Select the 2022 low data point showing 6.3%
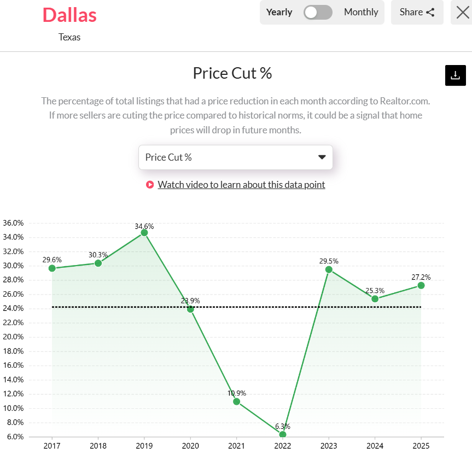The width and height of the screenshot is (472, 453). 282,434
